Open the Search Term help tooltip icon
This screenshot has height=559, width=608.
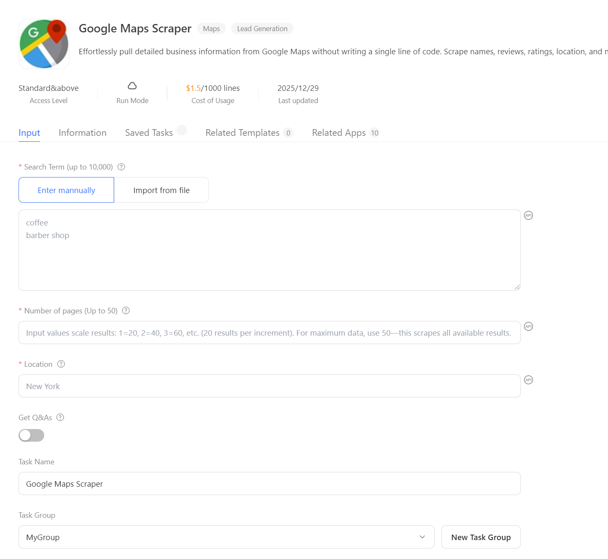(121, 167)
